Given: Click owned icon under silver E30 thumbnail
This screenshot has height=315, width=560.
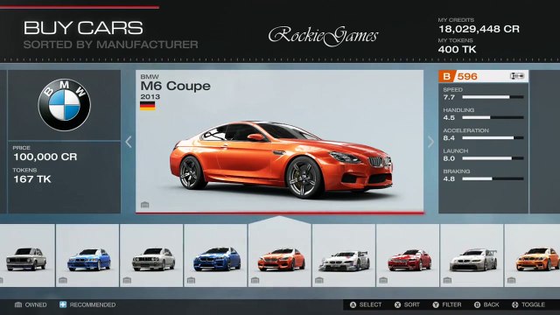Looking at the screenshot, I should tap(127, 280).
